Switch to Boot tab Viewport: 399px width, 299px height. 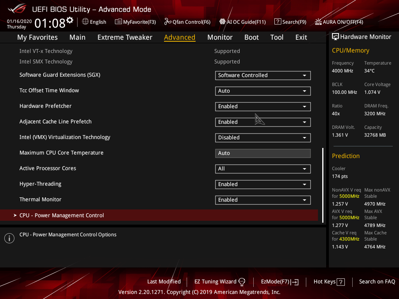click(251, 37)
